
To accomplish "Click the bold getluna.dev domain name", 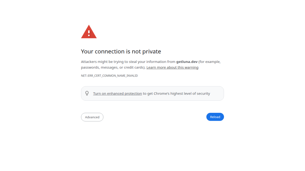I will tap(187, 62).
